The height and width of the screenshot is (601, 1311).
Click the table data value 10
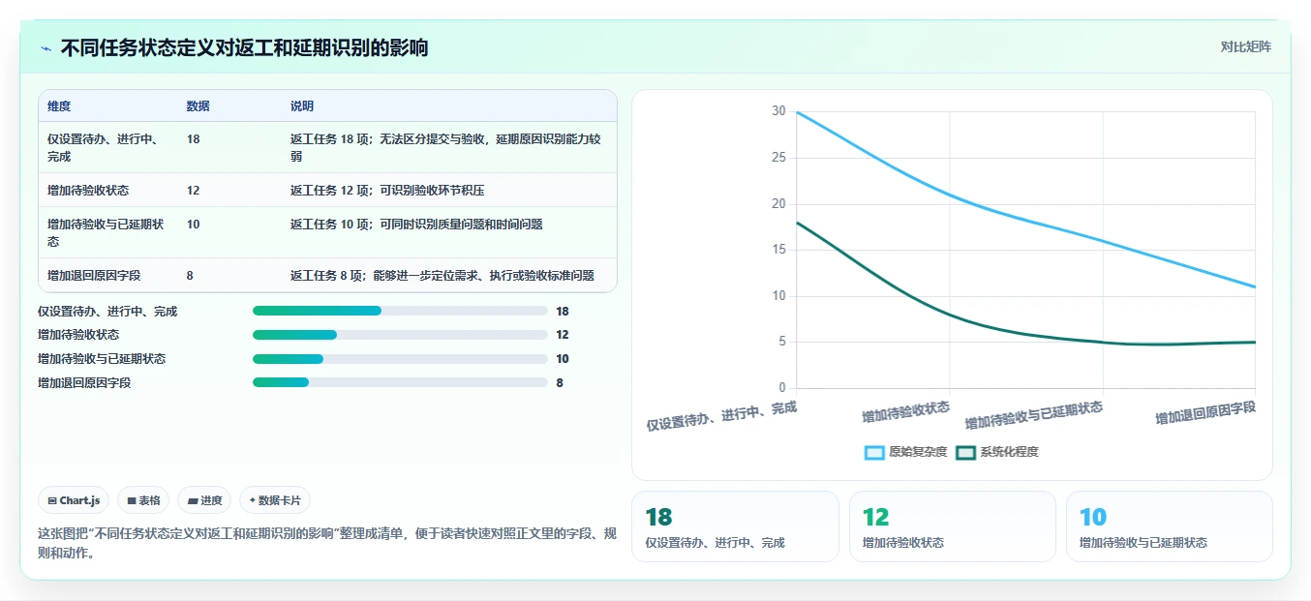[x=193, y=225]
